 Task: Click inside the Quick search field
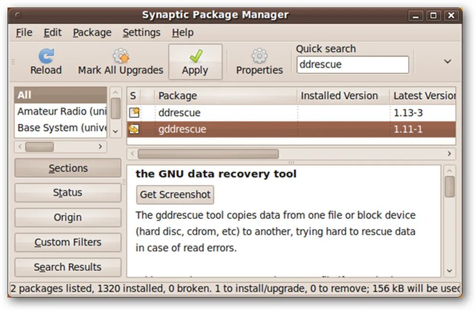click(353, 64)
